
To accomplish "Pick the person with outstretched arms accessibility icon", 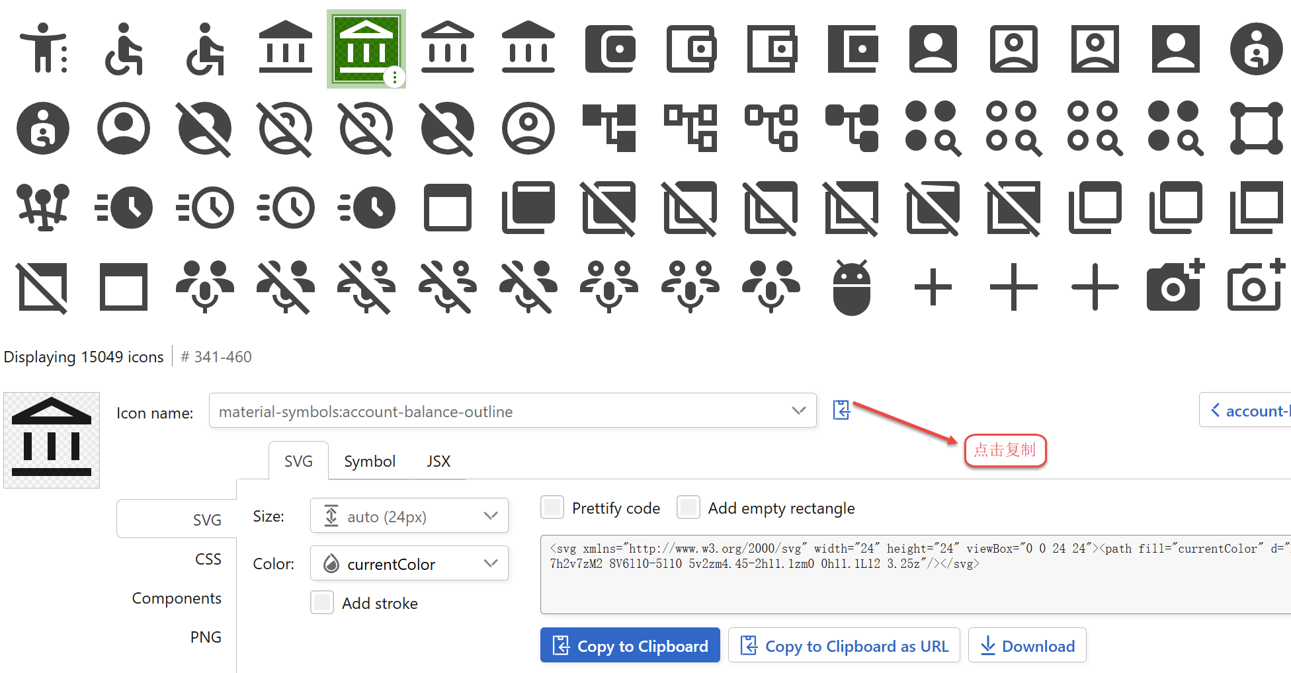I will pyautogui.click(x=43, y=49).
